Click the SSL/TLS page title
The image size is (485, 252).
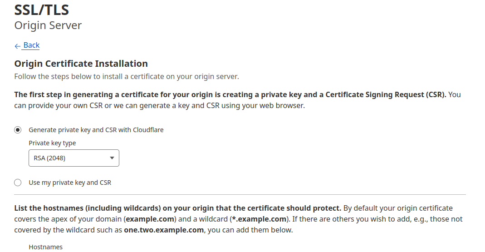[41, 10]
